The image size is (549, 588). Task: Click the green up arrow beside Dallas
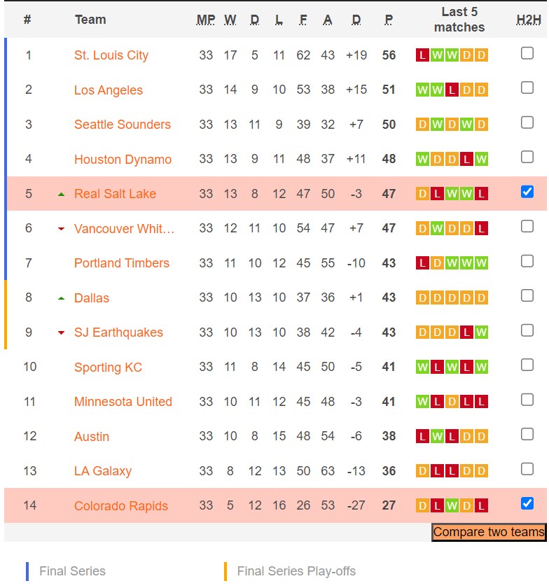pos(61,298)
